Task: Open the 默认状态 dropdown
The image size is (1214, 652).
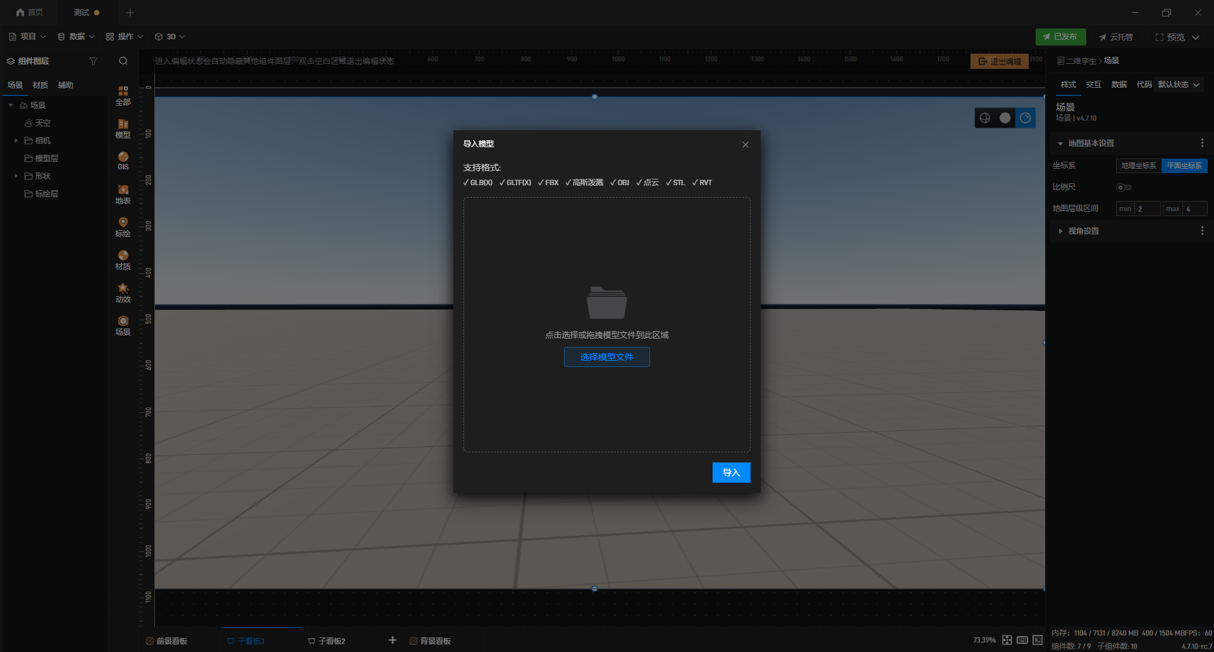Action: click(x=1179, y=85)
